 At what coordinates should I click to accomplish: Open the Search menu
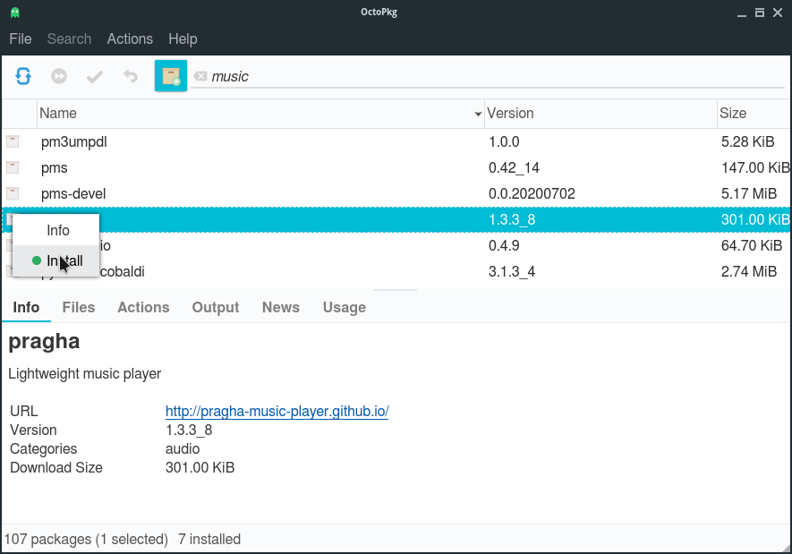[69, 38]
